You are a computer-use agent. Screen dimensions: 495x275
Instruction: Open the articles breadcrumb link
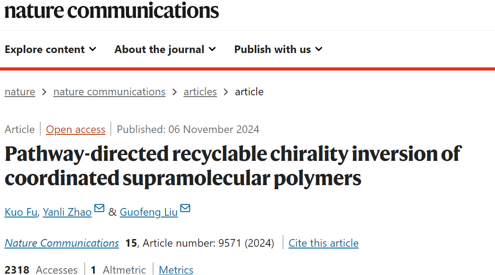pyautogui.click(x=200, y=92)
